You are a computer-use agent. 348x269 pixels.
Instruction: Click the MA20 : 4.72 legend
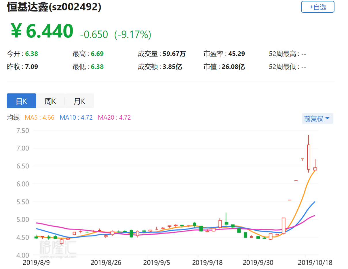(x=115, y=118)
